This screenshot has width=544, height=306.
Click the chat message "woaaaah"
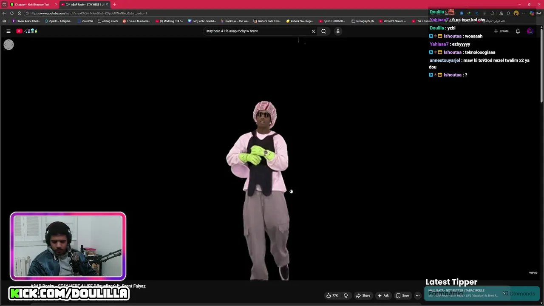(x=473, y=36)
